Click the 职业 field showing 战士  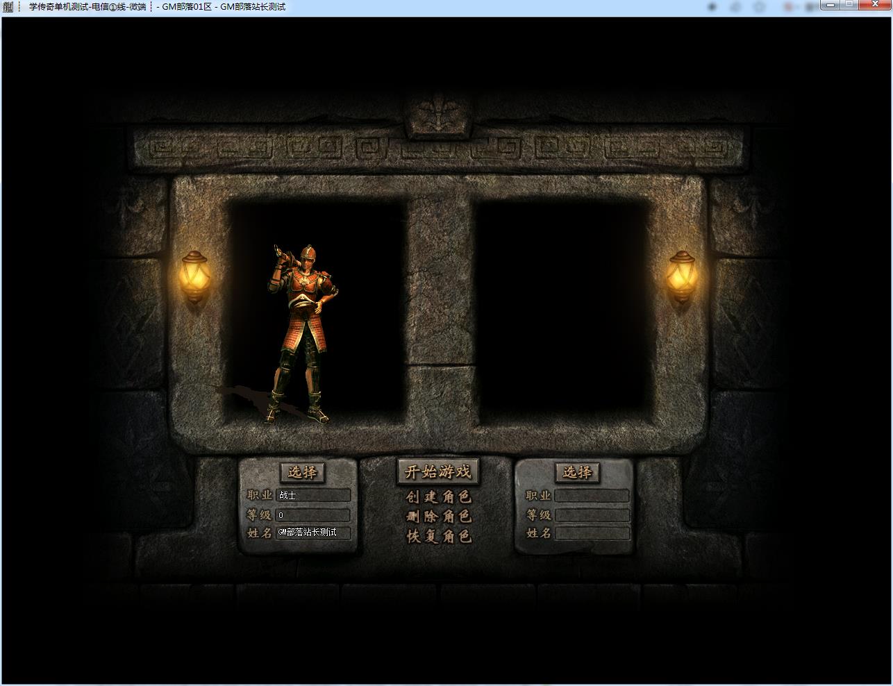point(313,495)
